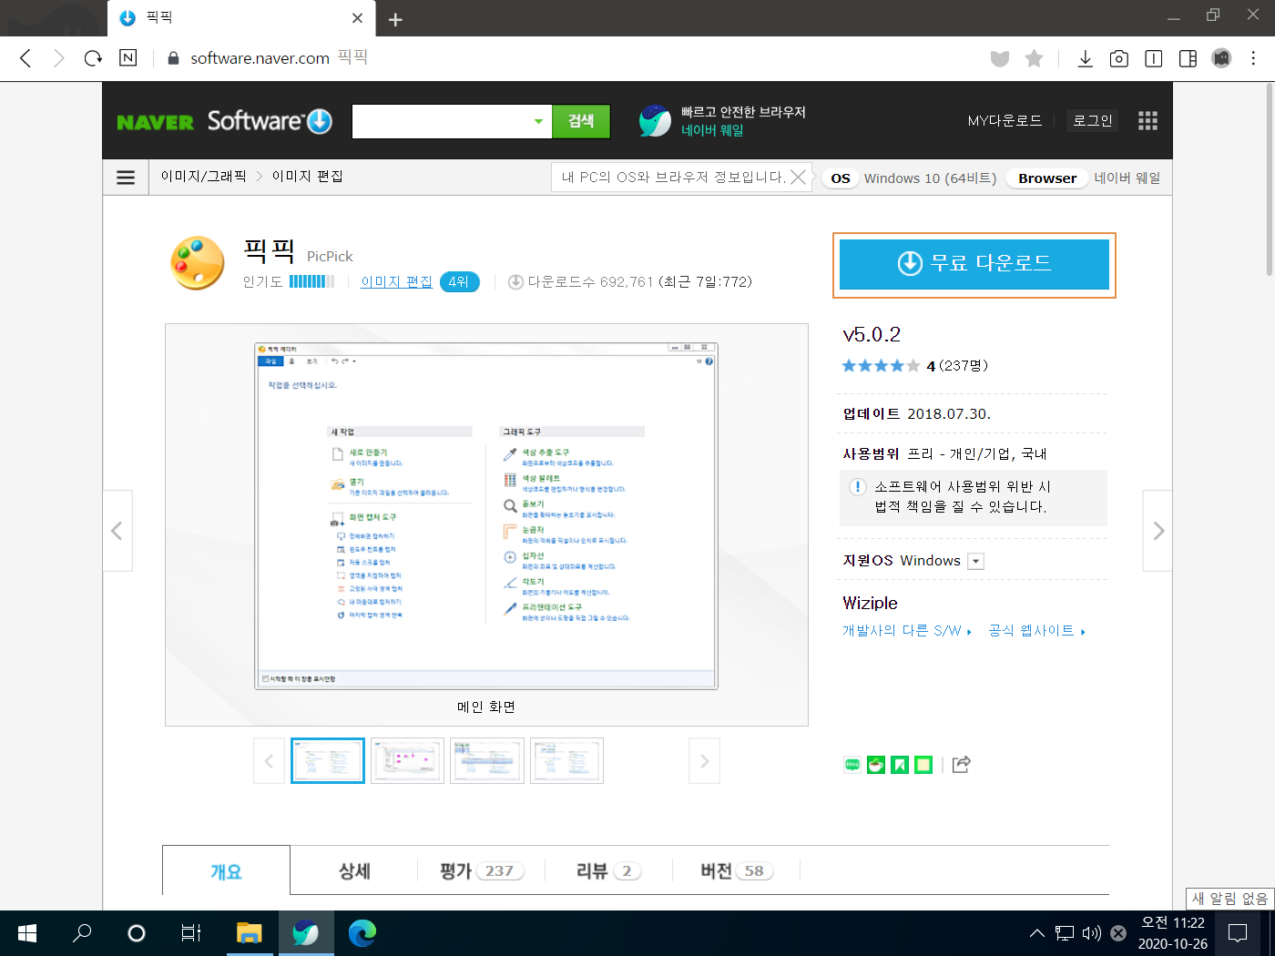Show the previous screenshot with the large left arrow
This screenshot has width=1275, height=956.
[117, 531]
